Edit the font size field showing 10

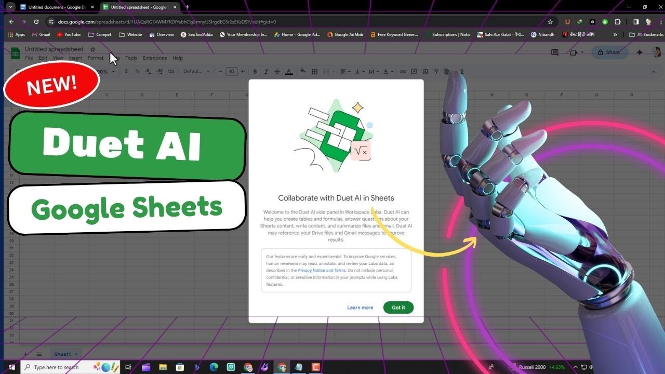[232, 72]
